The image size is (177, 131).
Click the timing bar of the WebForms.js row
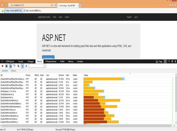[102, 100]
